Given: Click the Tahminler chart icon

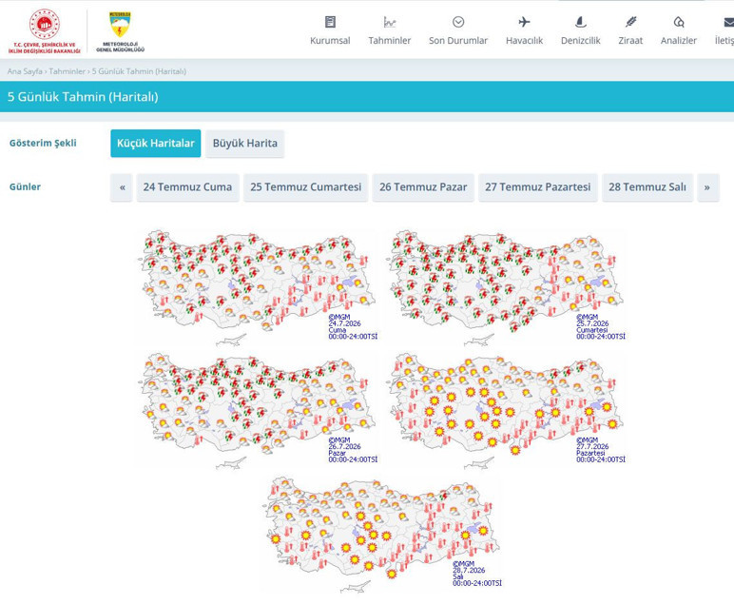Looking at the screenshot, I should pyautogui.click(x=390, y=22).
